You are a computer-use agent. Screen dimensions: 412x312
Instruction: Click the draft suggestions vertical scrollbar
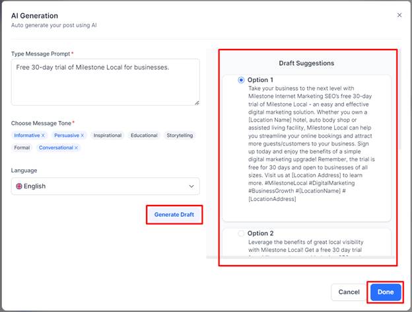(399, 100)
